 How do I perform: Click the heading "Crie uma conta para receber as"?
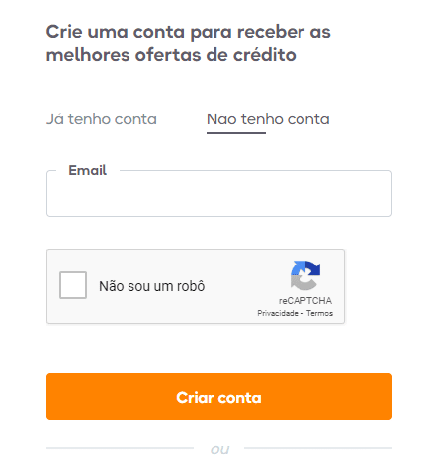(x=188, y=32)
